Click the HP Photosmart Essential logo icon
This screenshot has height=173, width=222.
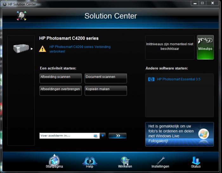(151, 79)
